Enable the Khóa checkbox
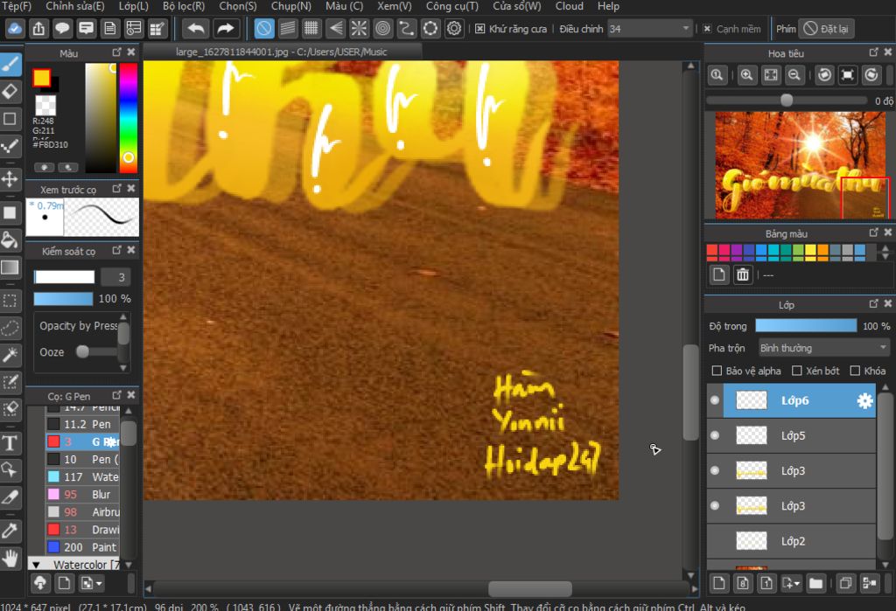 [855, 371]
